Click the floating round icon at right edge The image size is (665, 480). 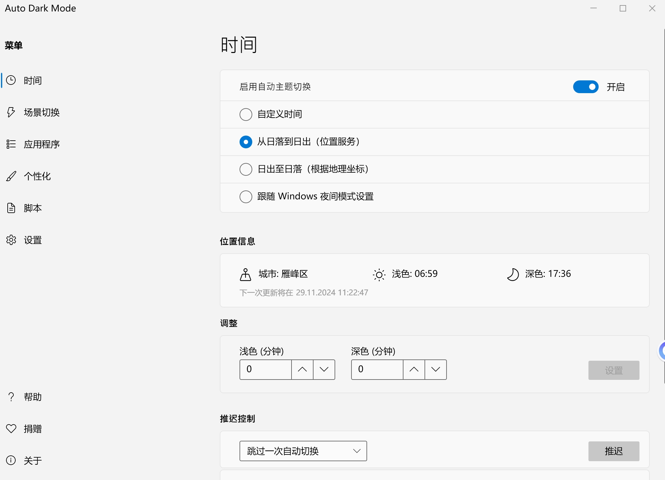(662, 351)
